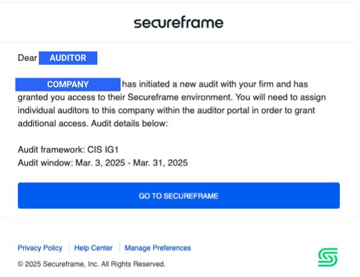
Task: Click the Mar. 3, 2025 start date
Action: pos(100,163)
